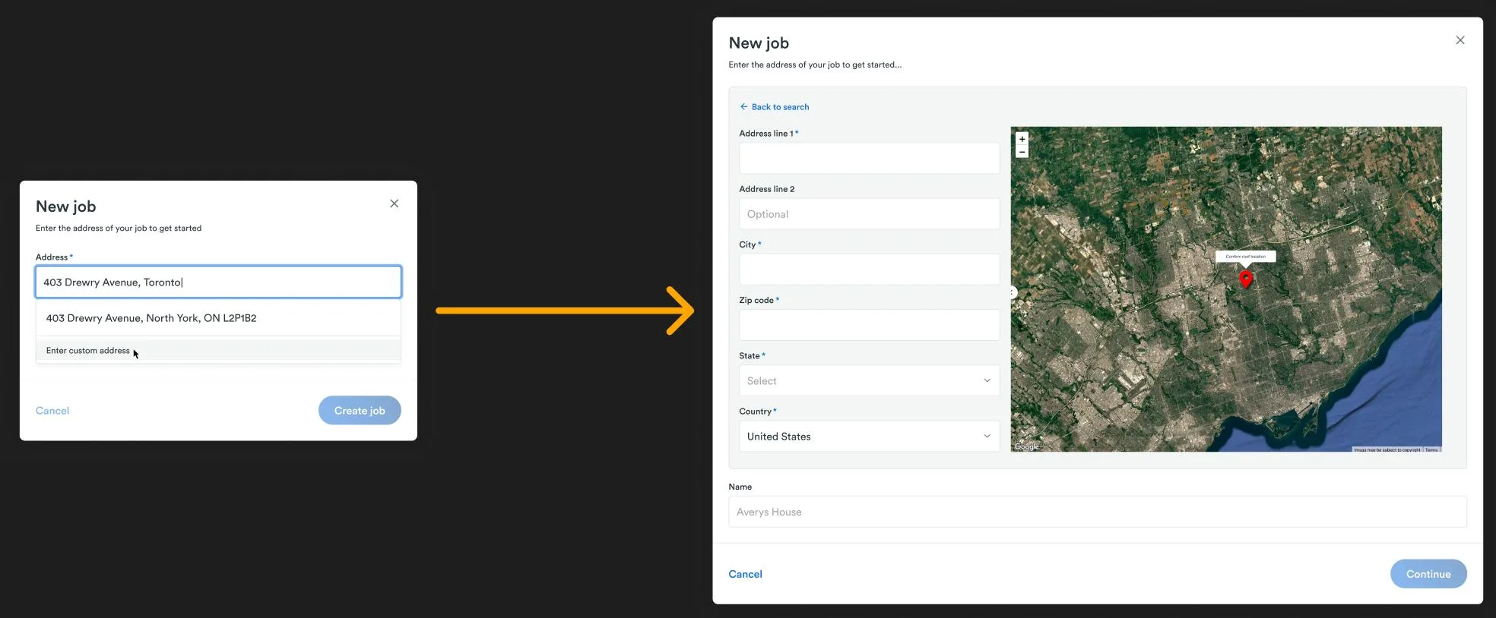Image resolution: width=1496 pixels, height=618 pixels.
Task: Click Cancel in the large New job dialog
Action: 745,574
